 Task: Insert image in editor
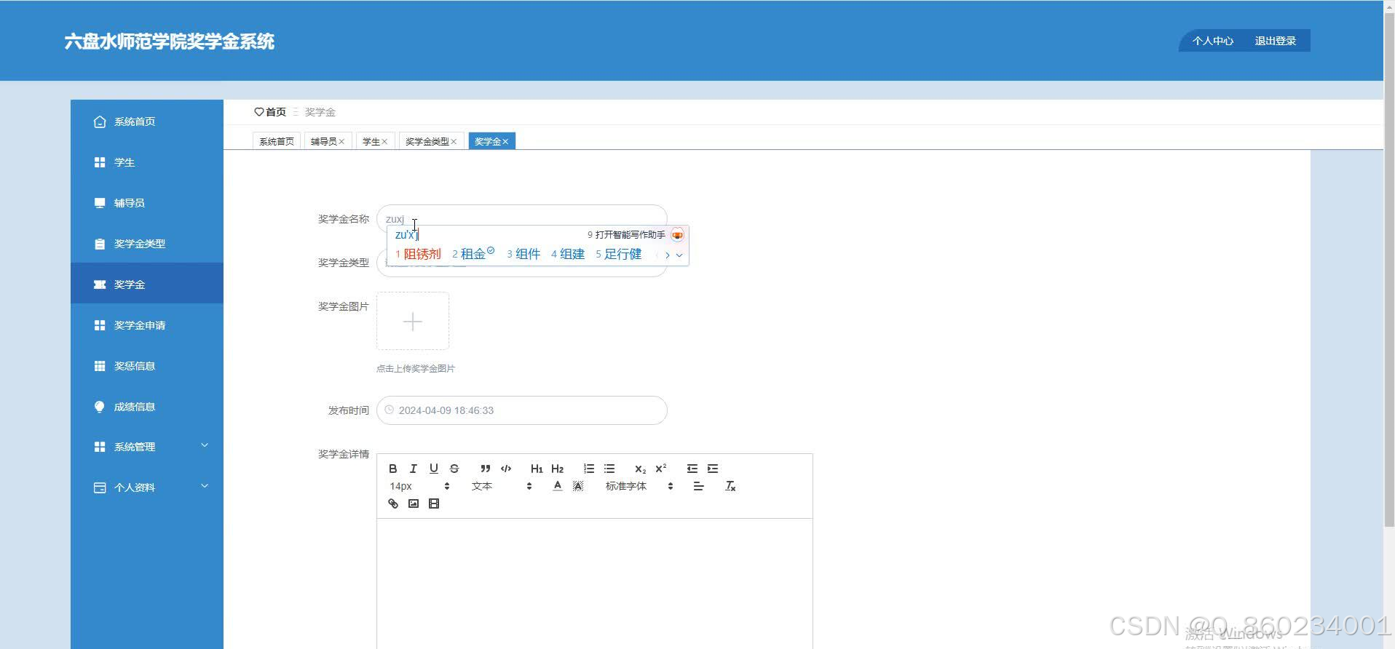(414, 503)
